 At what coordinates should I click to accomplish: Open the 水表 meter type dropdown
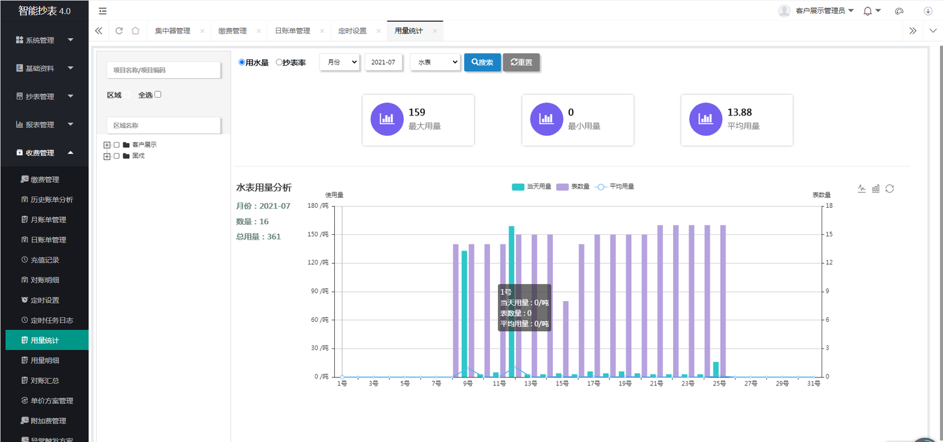click(435, 62)
